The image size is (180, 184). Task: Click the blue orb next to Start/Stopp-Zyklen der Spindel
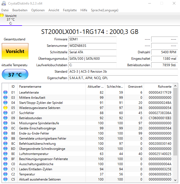click(x=5, y=102)
